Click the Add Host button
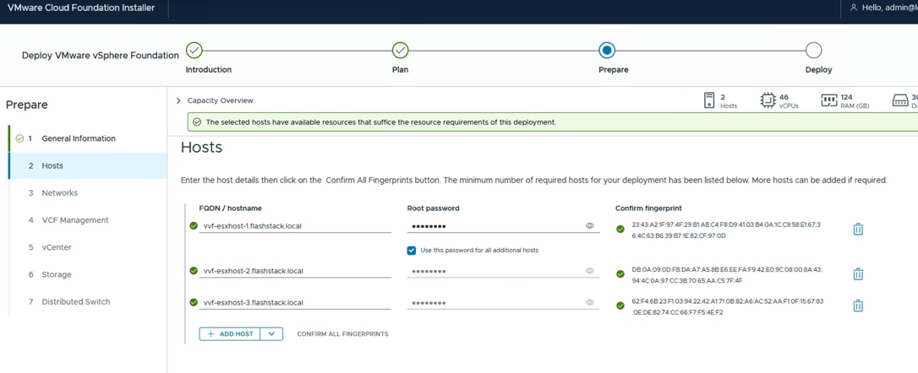918x373 pixels. [230, 334]
